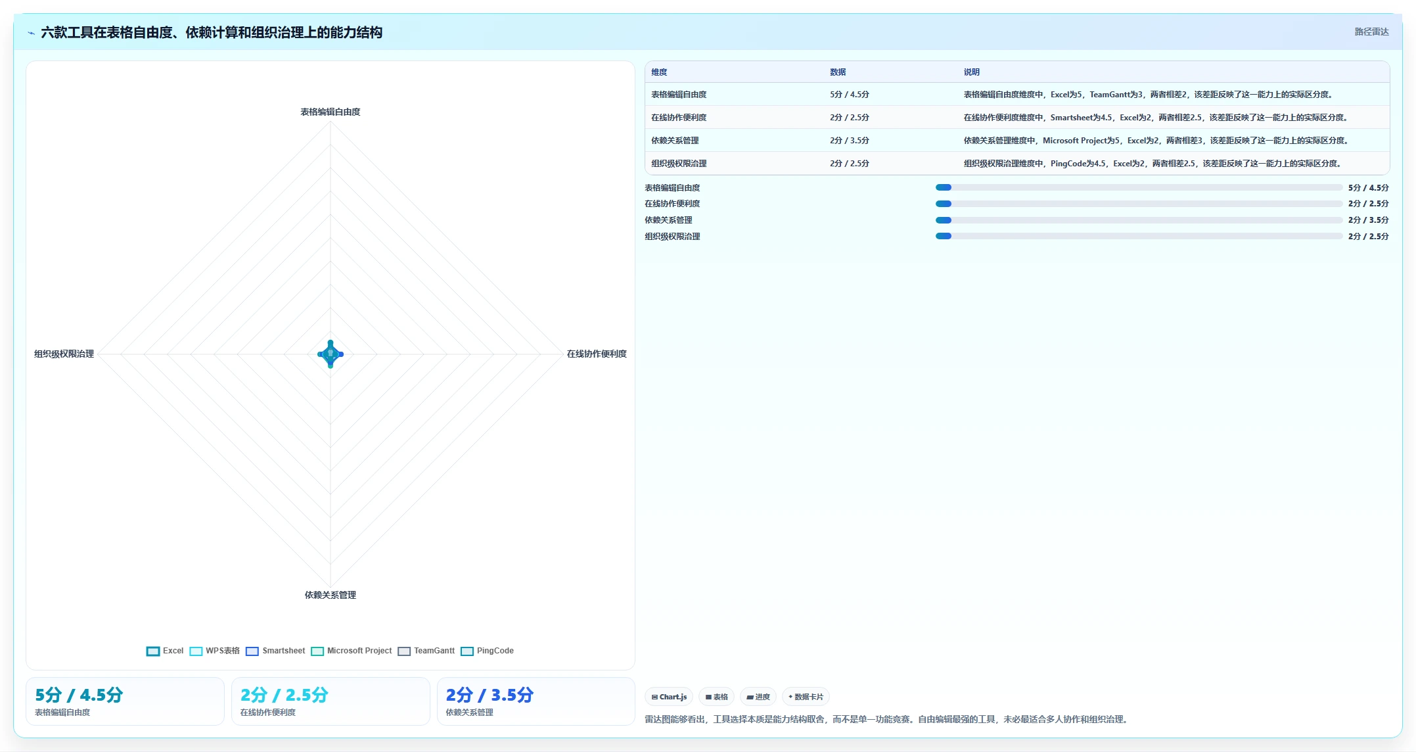The height and width of the screenshot is (752, 1416).
Task: Toggle the WPS表格 legend series
Action: pyautogui.click(x=214, y=651)
